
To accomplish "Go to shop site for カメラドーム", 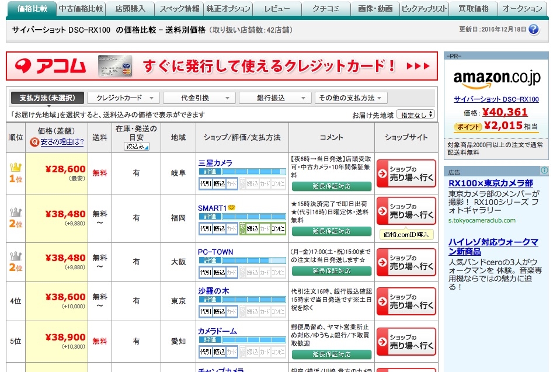I will 406,341.
